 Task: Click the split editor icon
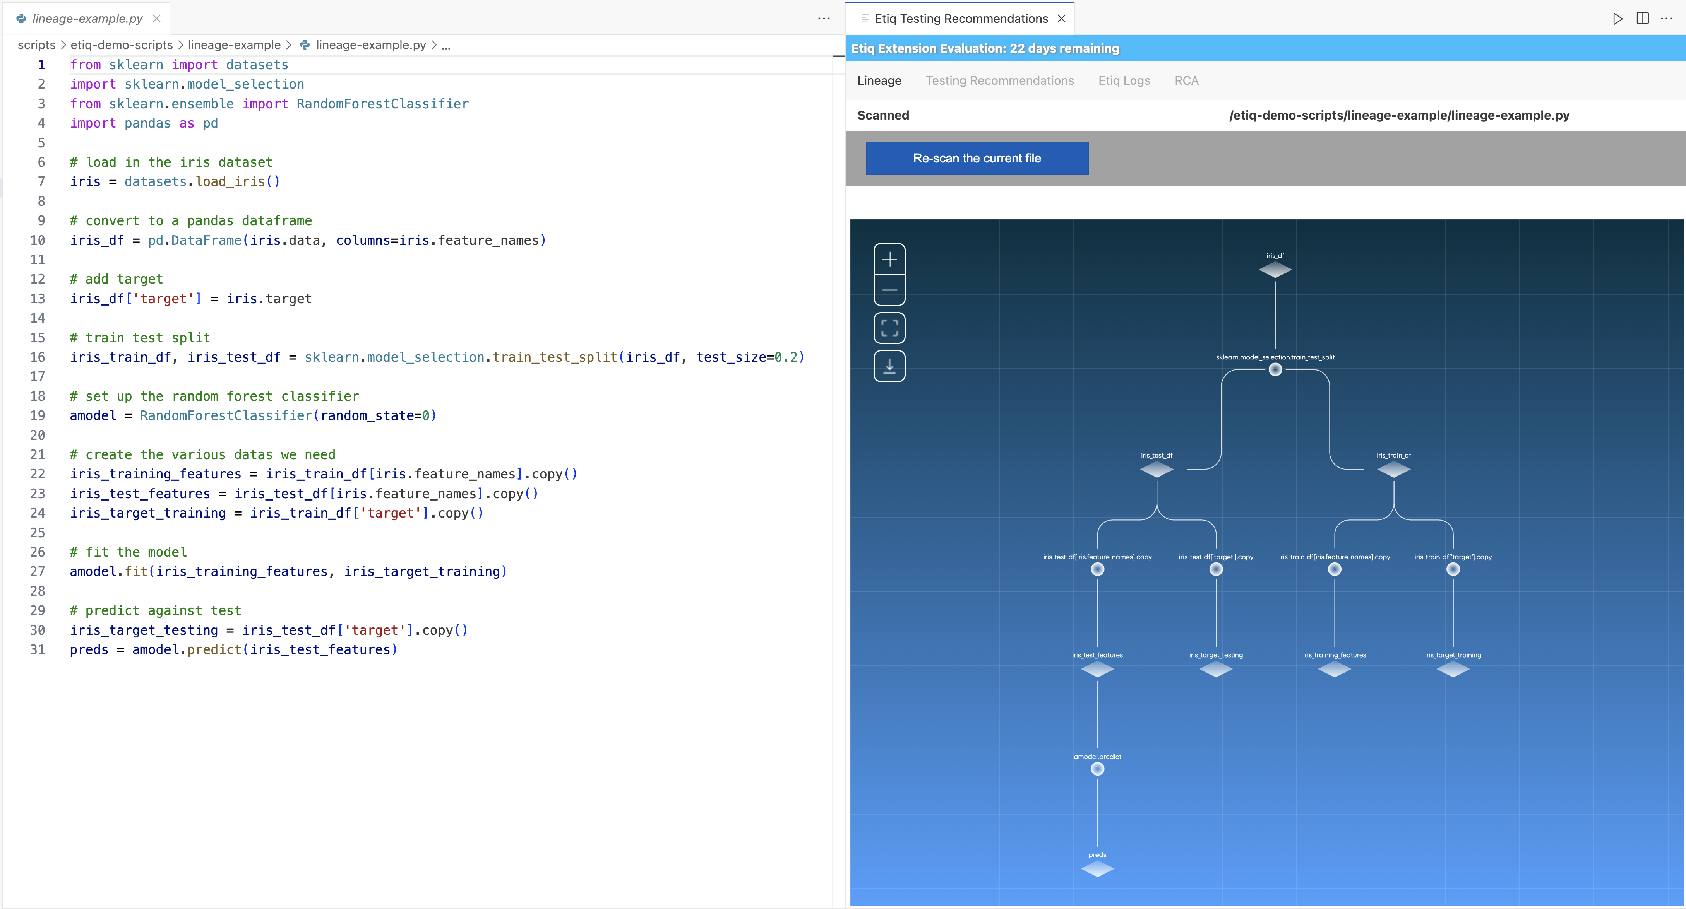1642,18
